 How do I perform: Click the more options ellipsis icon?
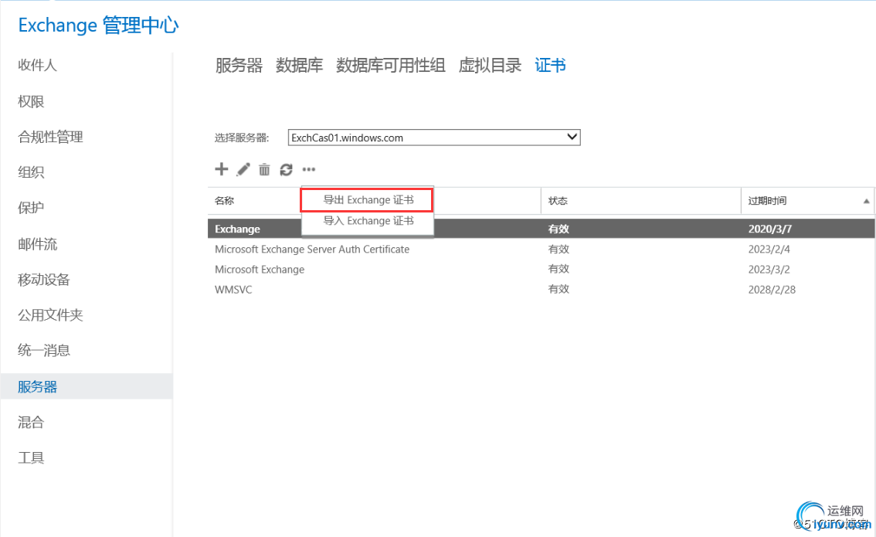click(x=309, y=169)
